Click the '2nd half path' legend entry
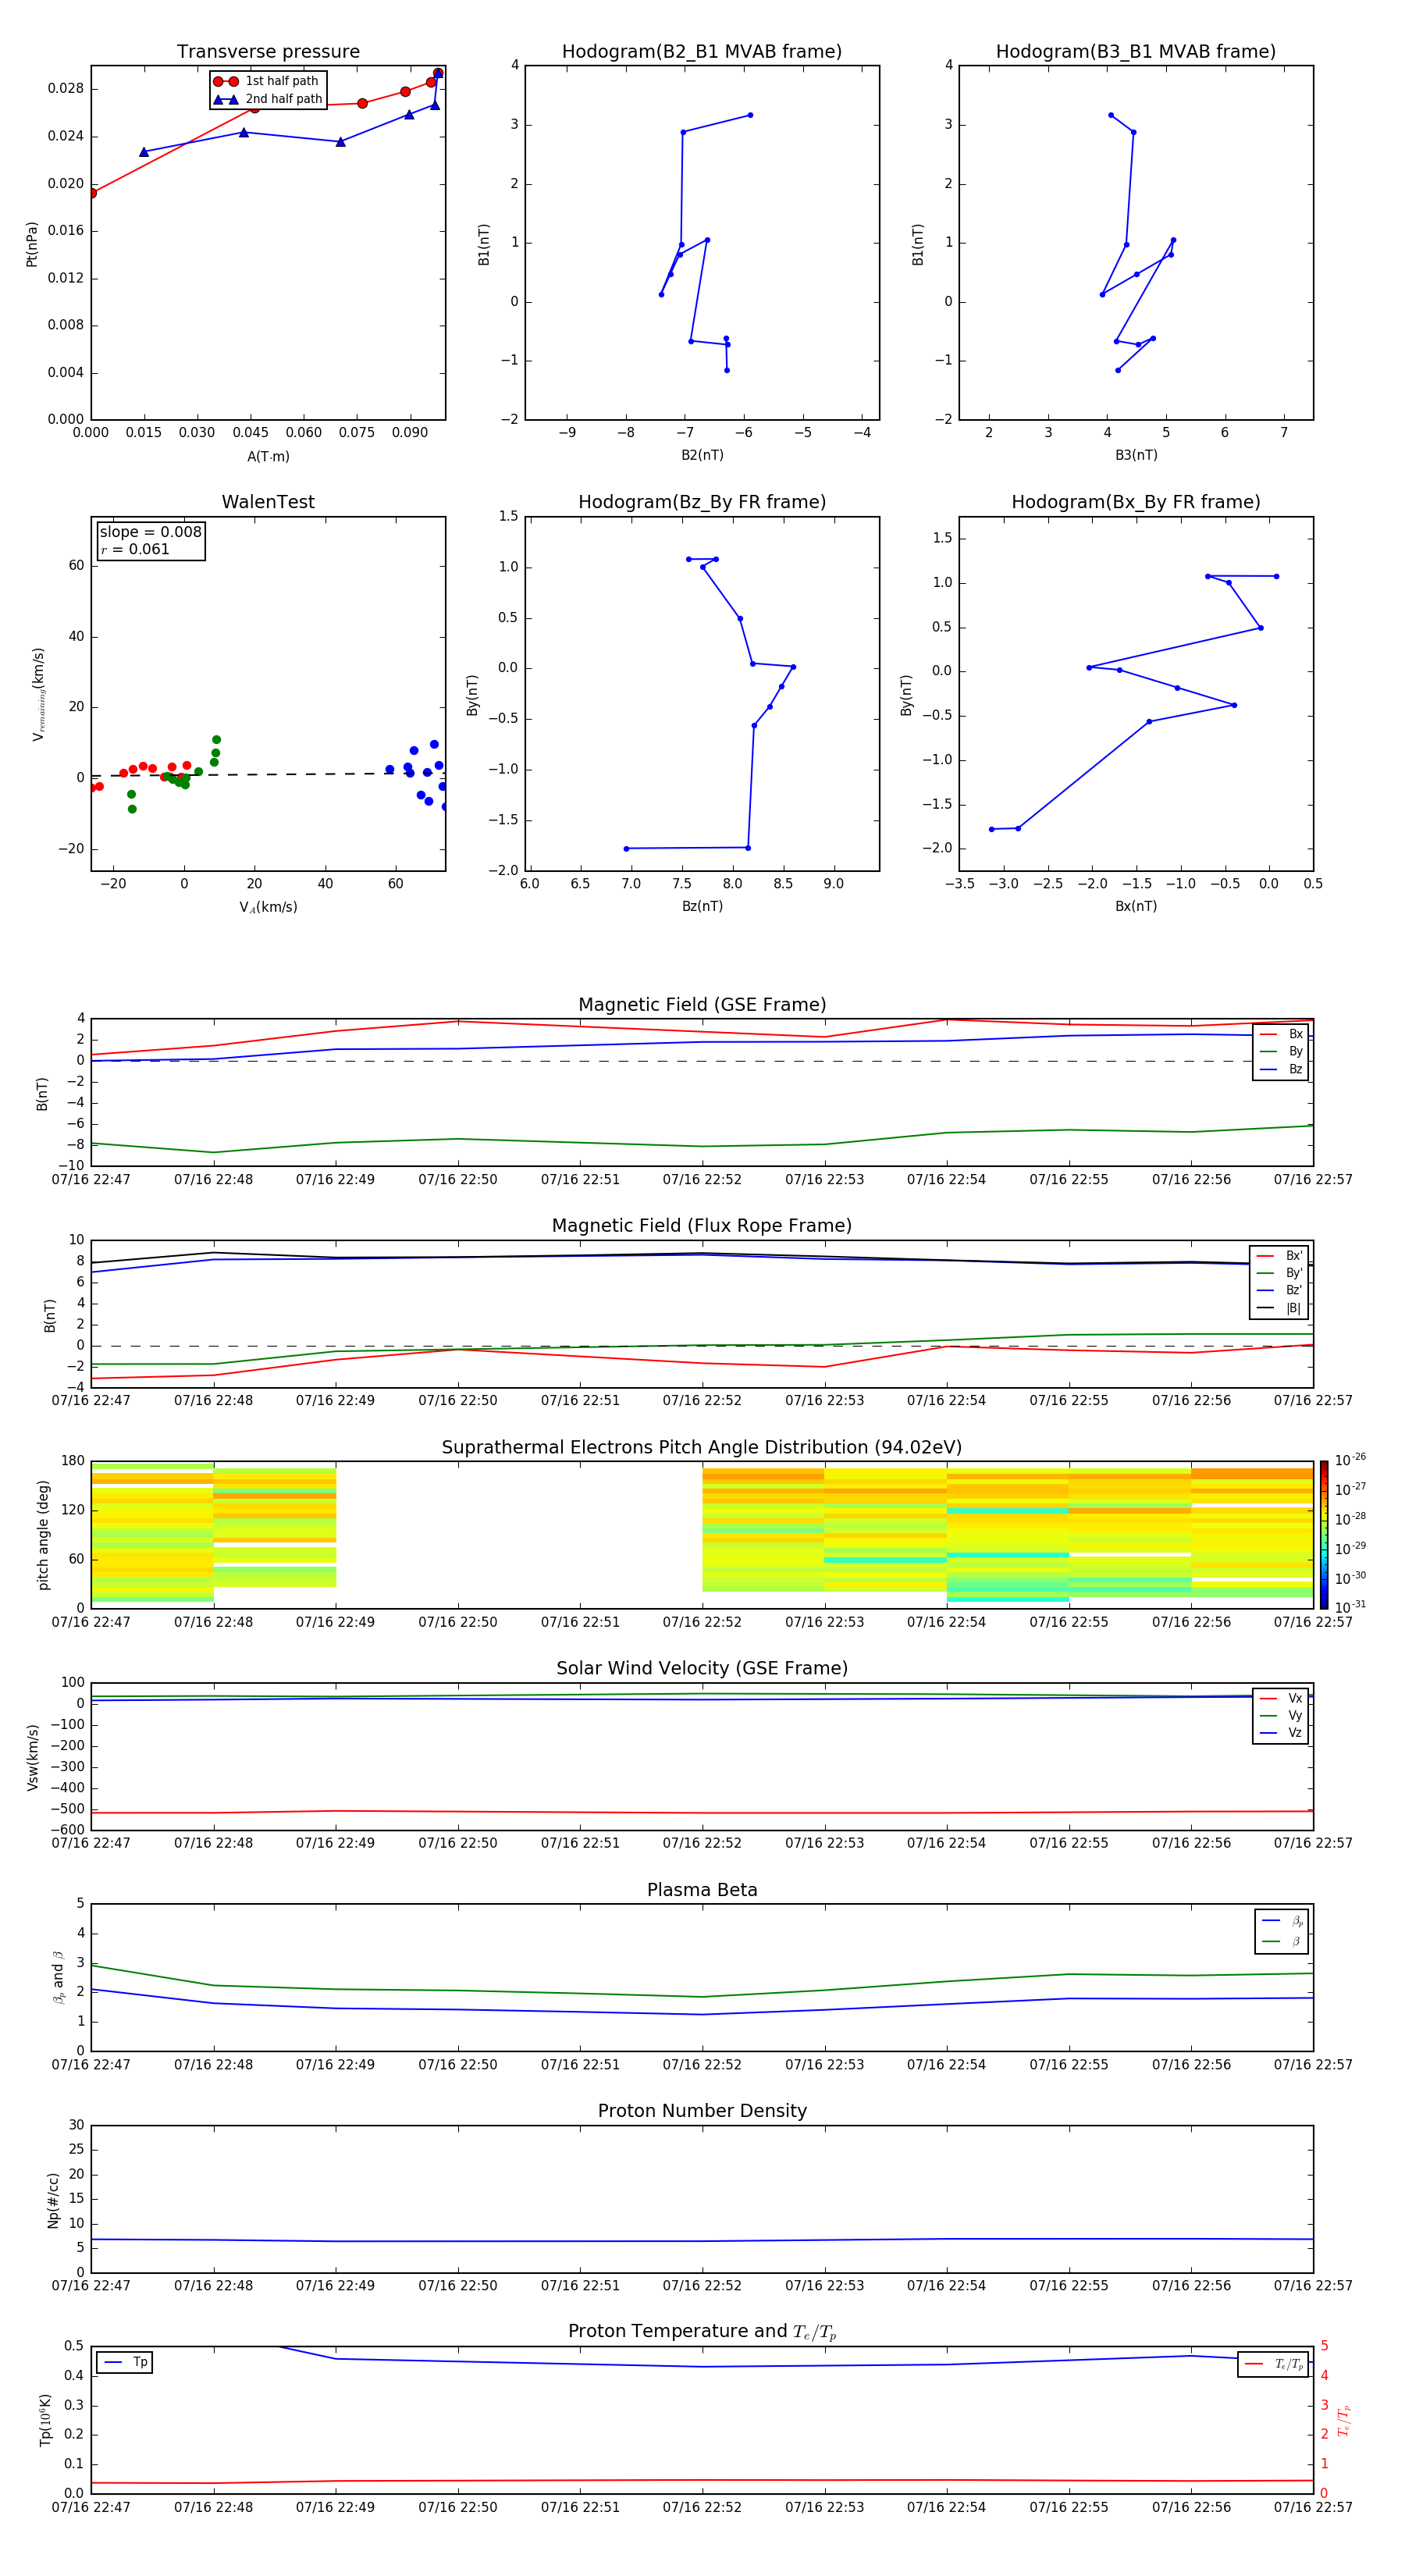Image resolution: width=1405 pixels, height=2576 pixels. pos(268,99)
